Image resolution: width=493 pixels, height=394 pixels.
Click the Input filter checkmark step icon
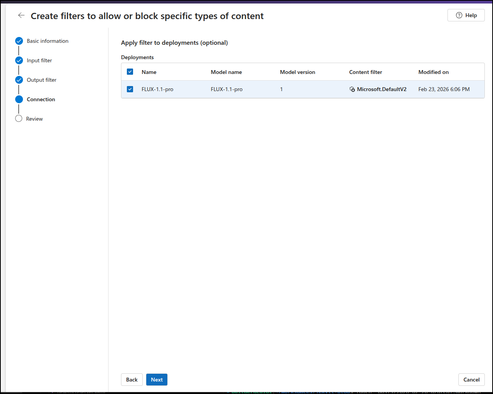point(19,60)
